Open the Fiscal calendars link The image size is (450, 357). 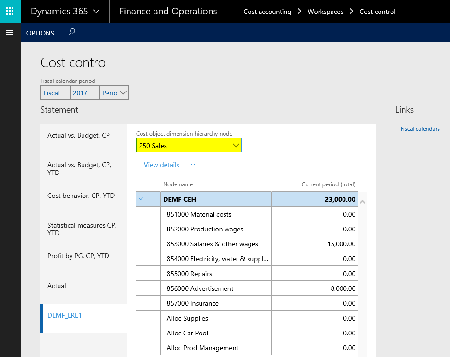[420, 129]
